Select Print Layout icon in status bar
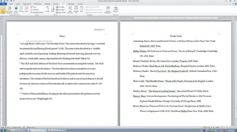Screen dimensions: 237x132 pos(204,128)
